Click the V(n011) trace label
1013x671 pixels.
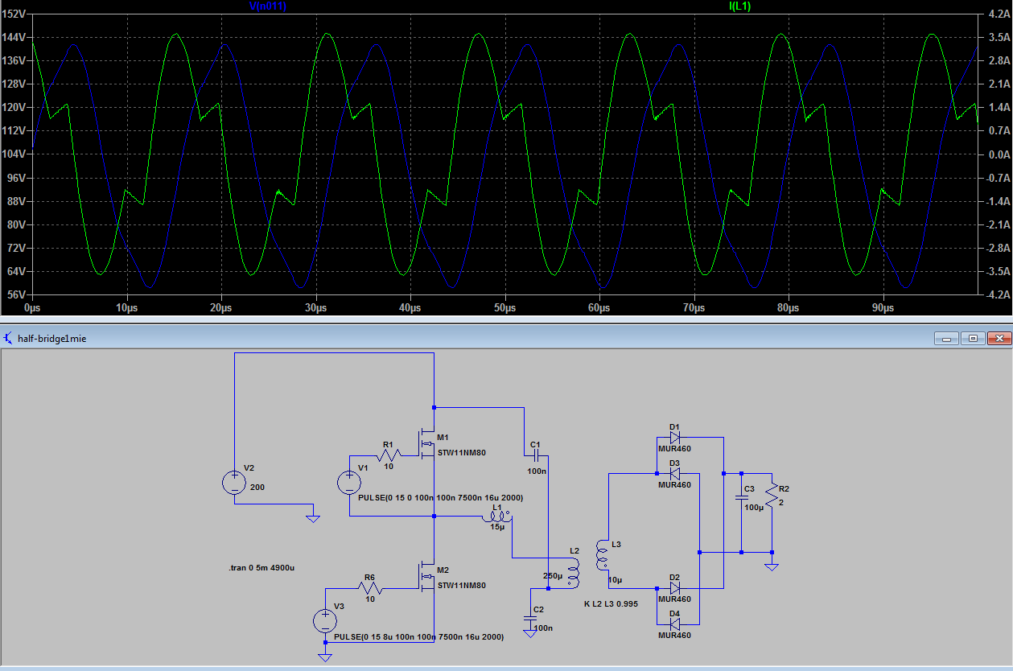tap(268, 6)
